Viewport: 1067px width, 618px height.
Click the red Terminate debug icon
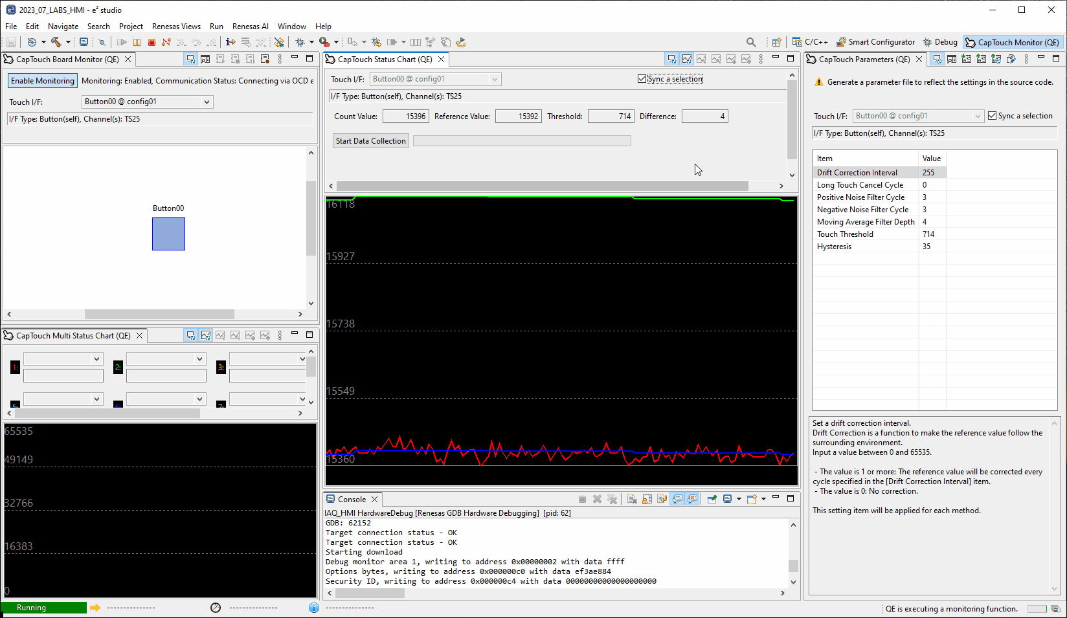click(152, 43)
